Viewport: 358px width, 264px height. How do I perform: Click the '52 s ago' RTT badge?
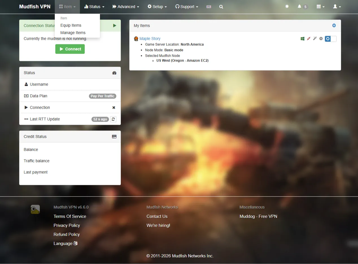click(x=100, y=119)
